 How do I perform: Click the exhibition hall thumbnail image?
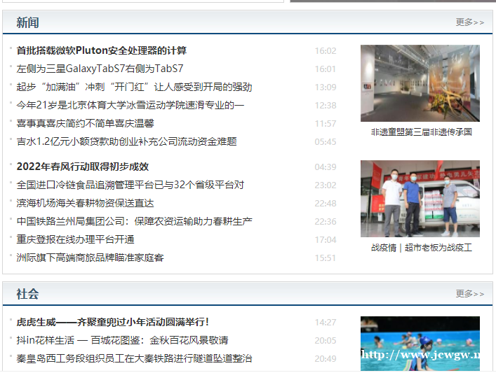click(420, 83)
